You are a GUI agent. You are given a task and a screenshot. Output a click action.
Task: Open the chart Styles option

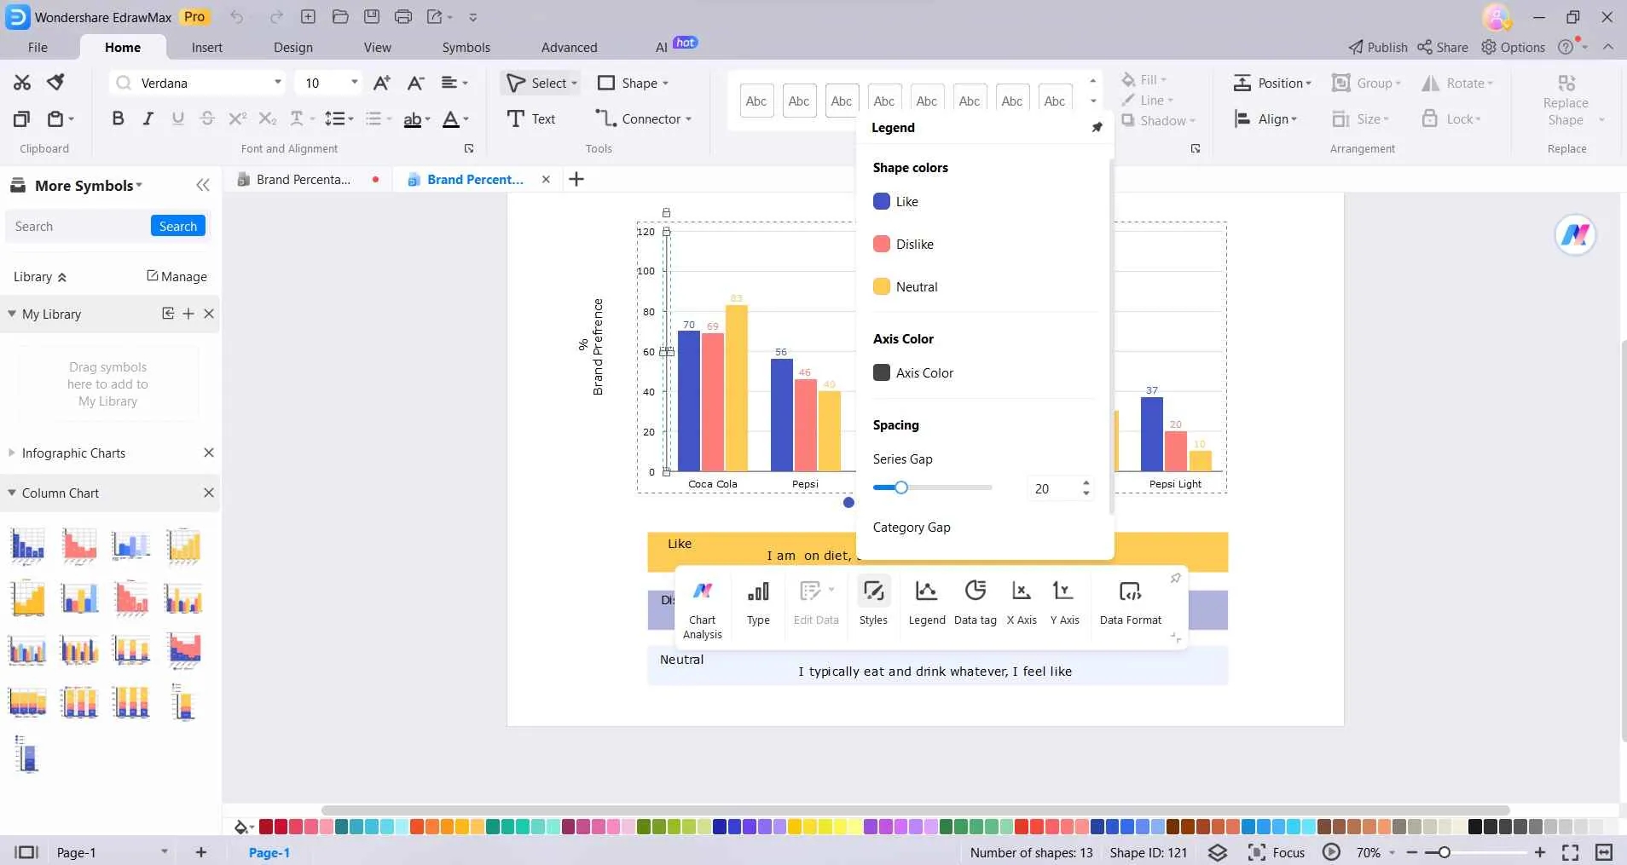pos(873,602)
